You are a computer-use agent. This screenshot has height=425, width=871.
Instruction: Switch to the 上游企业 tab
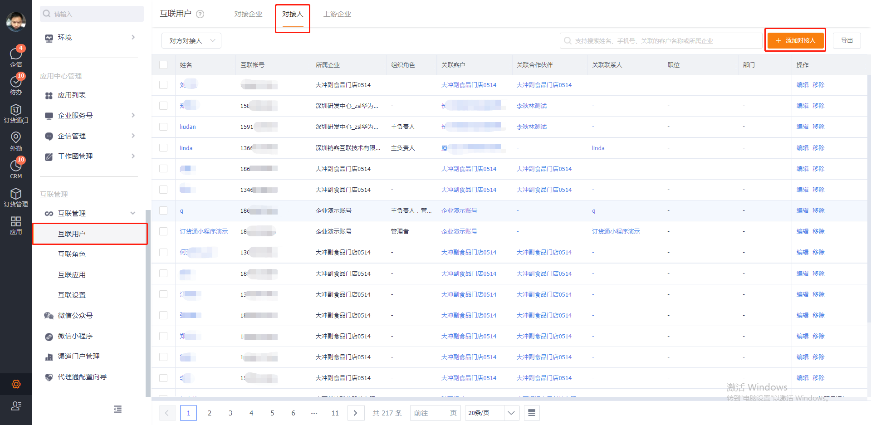[337, 14]
